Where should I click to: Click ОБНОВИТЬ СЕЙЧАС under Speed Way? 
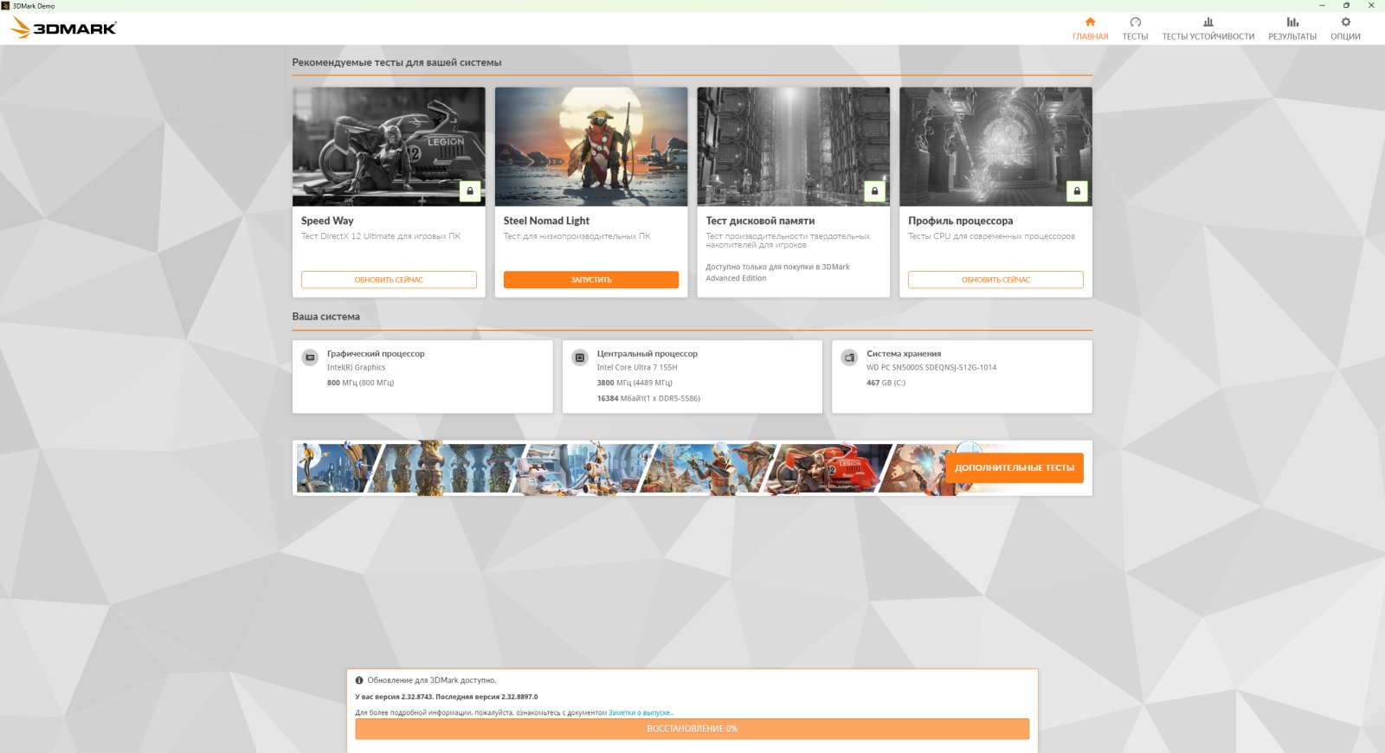[389, 280]
